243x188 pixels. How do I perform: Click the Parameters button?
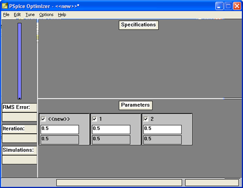pyautogui.click(x=135, y=105)
